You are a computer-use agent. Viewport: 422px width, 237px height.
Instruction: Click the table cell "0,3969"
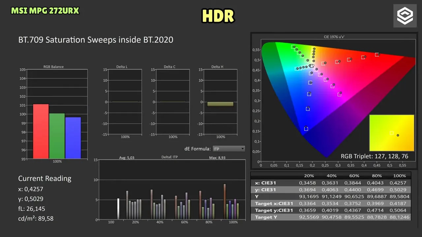(377, 203)
